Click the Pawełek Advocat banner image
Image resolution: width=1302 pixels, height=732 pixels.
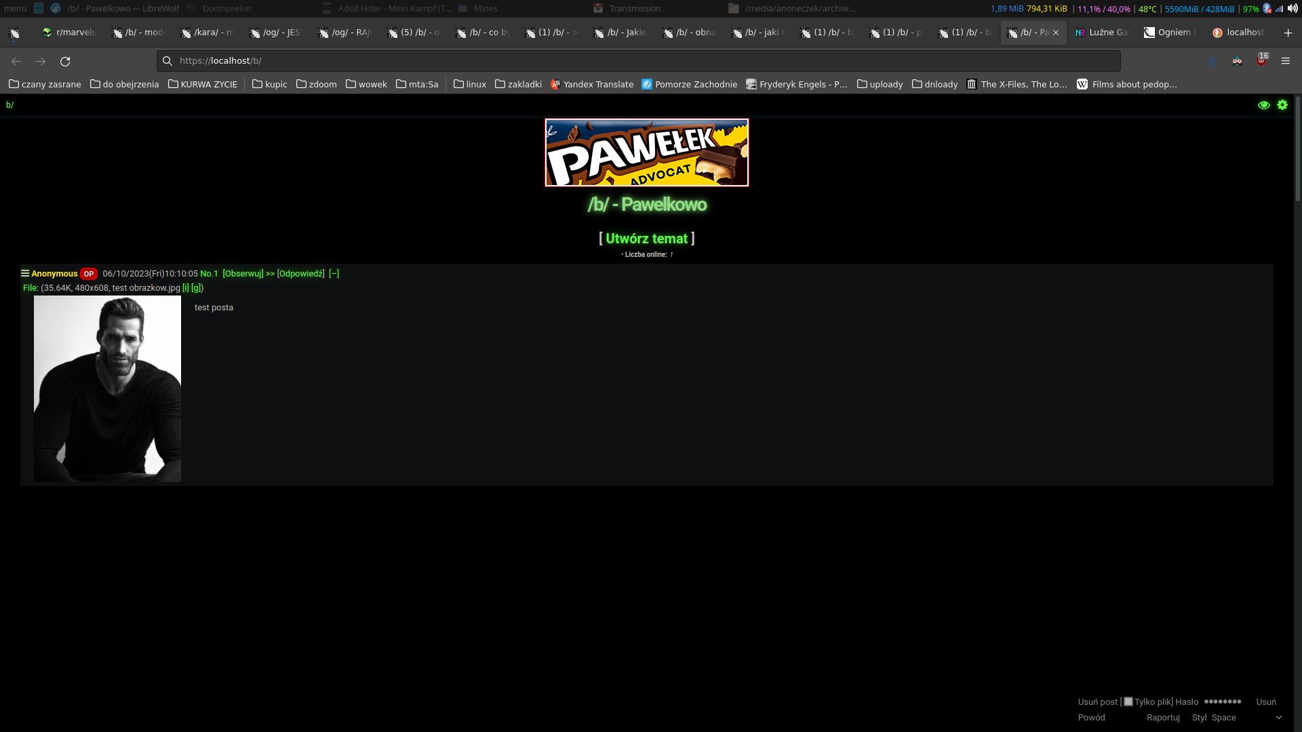pyautogui.click(x=647, y=152)
